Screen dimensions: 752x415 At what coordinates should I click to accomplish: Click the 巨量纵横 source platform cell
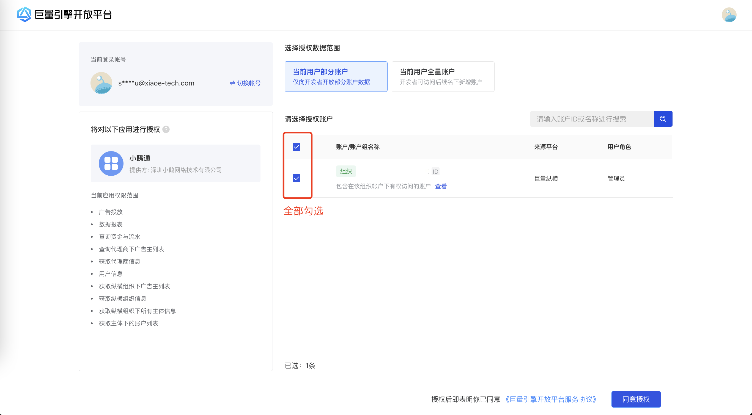pyautogui.click(x=546, y=178)
